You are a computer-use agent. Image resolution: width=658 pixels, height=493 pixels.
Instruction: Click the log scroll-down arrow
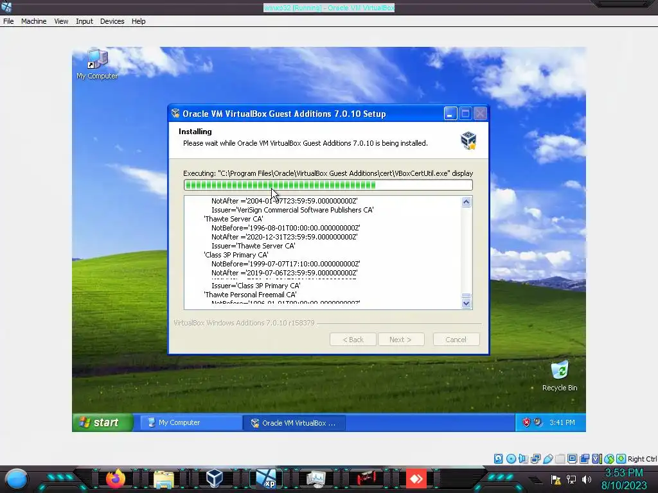467,303
